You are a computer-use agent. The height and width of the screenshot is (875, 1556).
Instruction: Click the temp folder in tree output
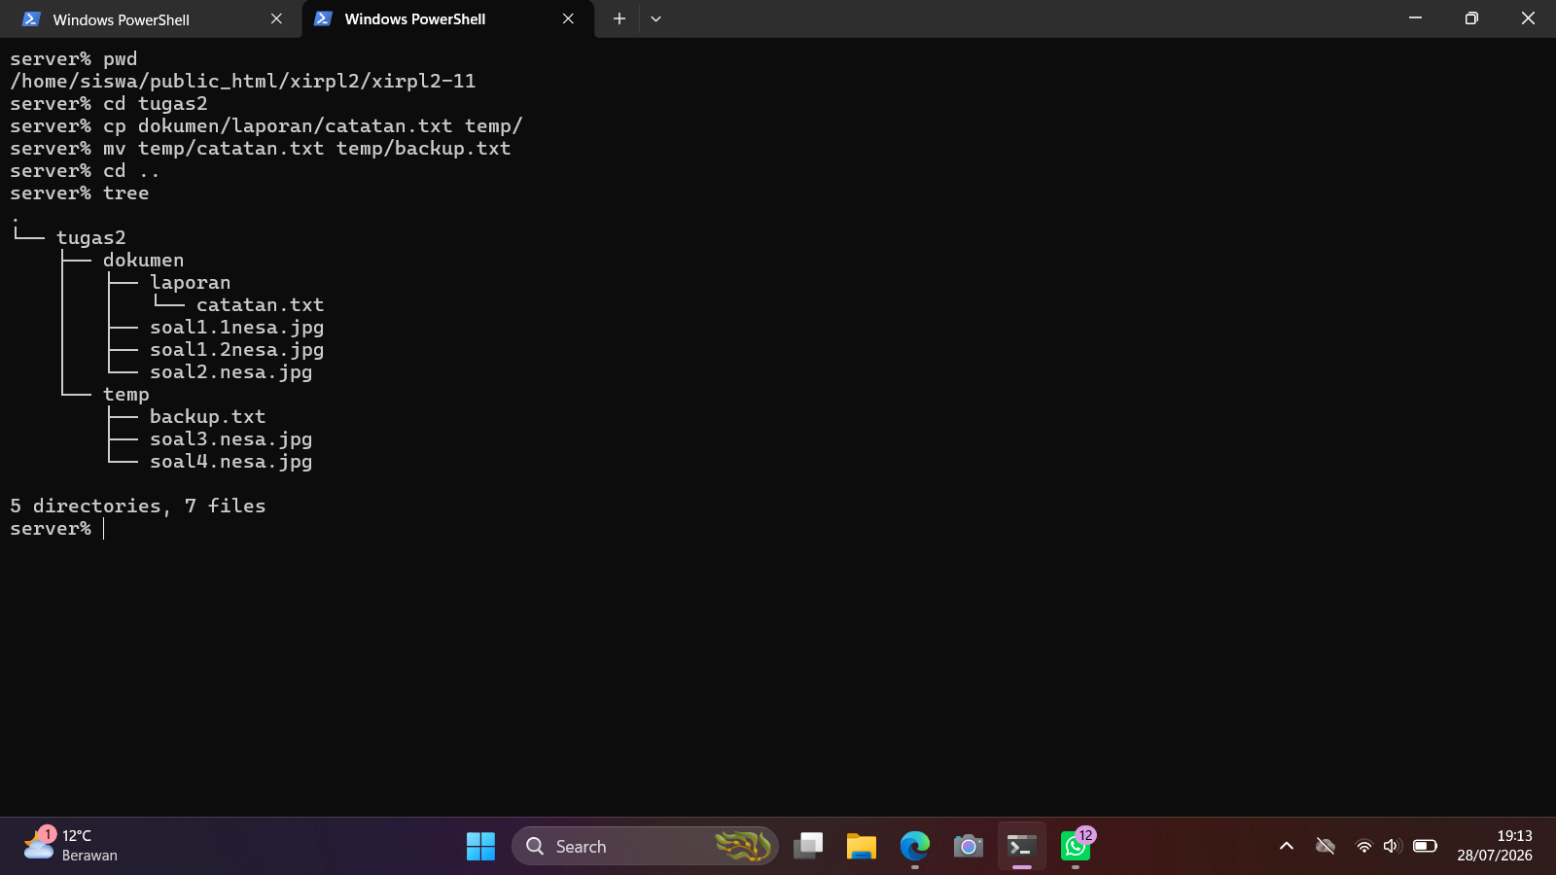click(x=126, y=395)
